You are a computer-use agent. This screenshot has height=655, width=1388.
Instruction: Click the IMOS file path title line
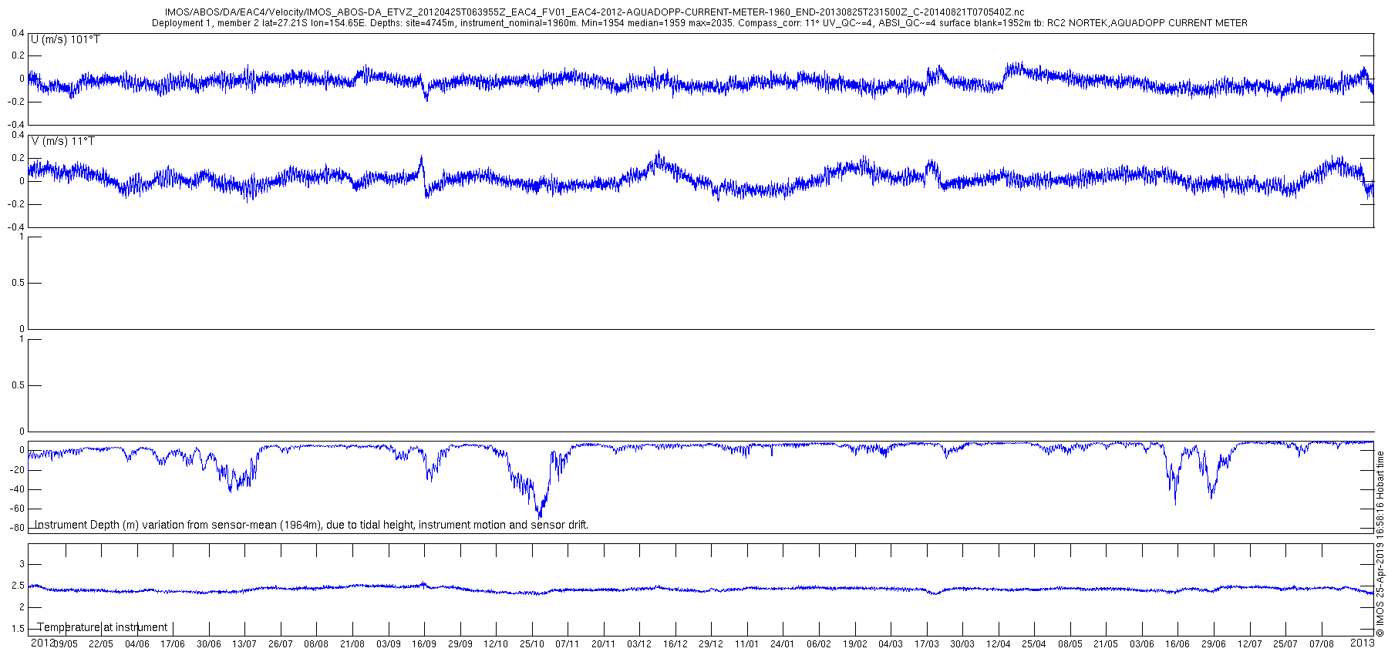595,12
